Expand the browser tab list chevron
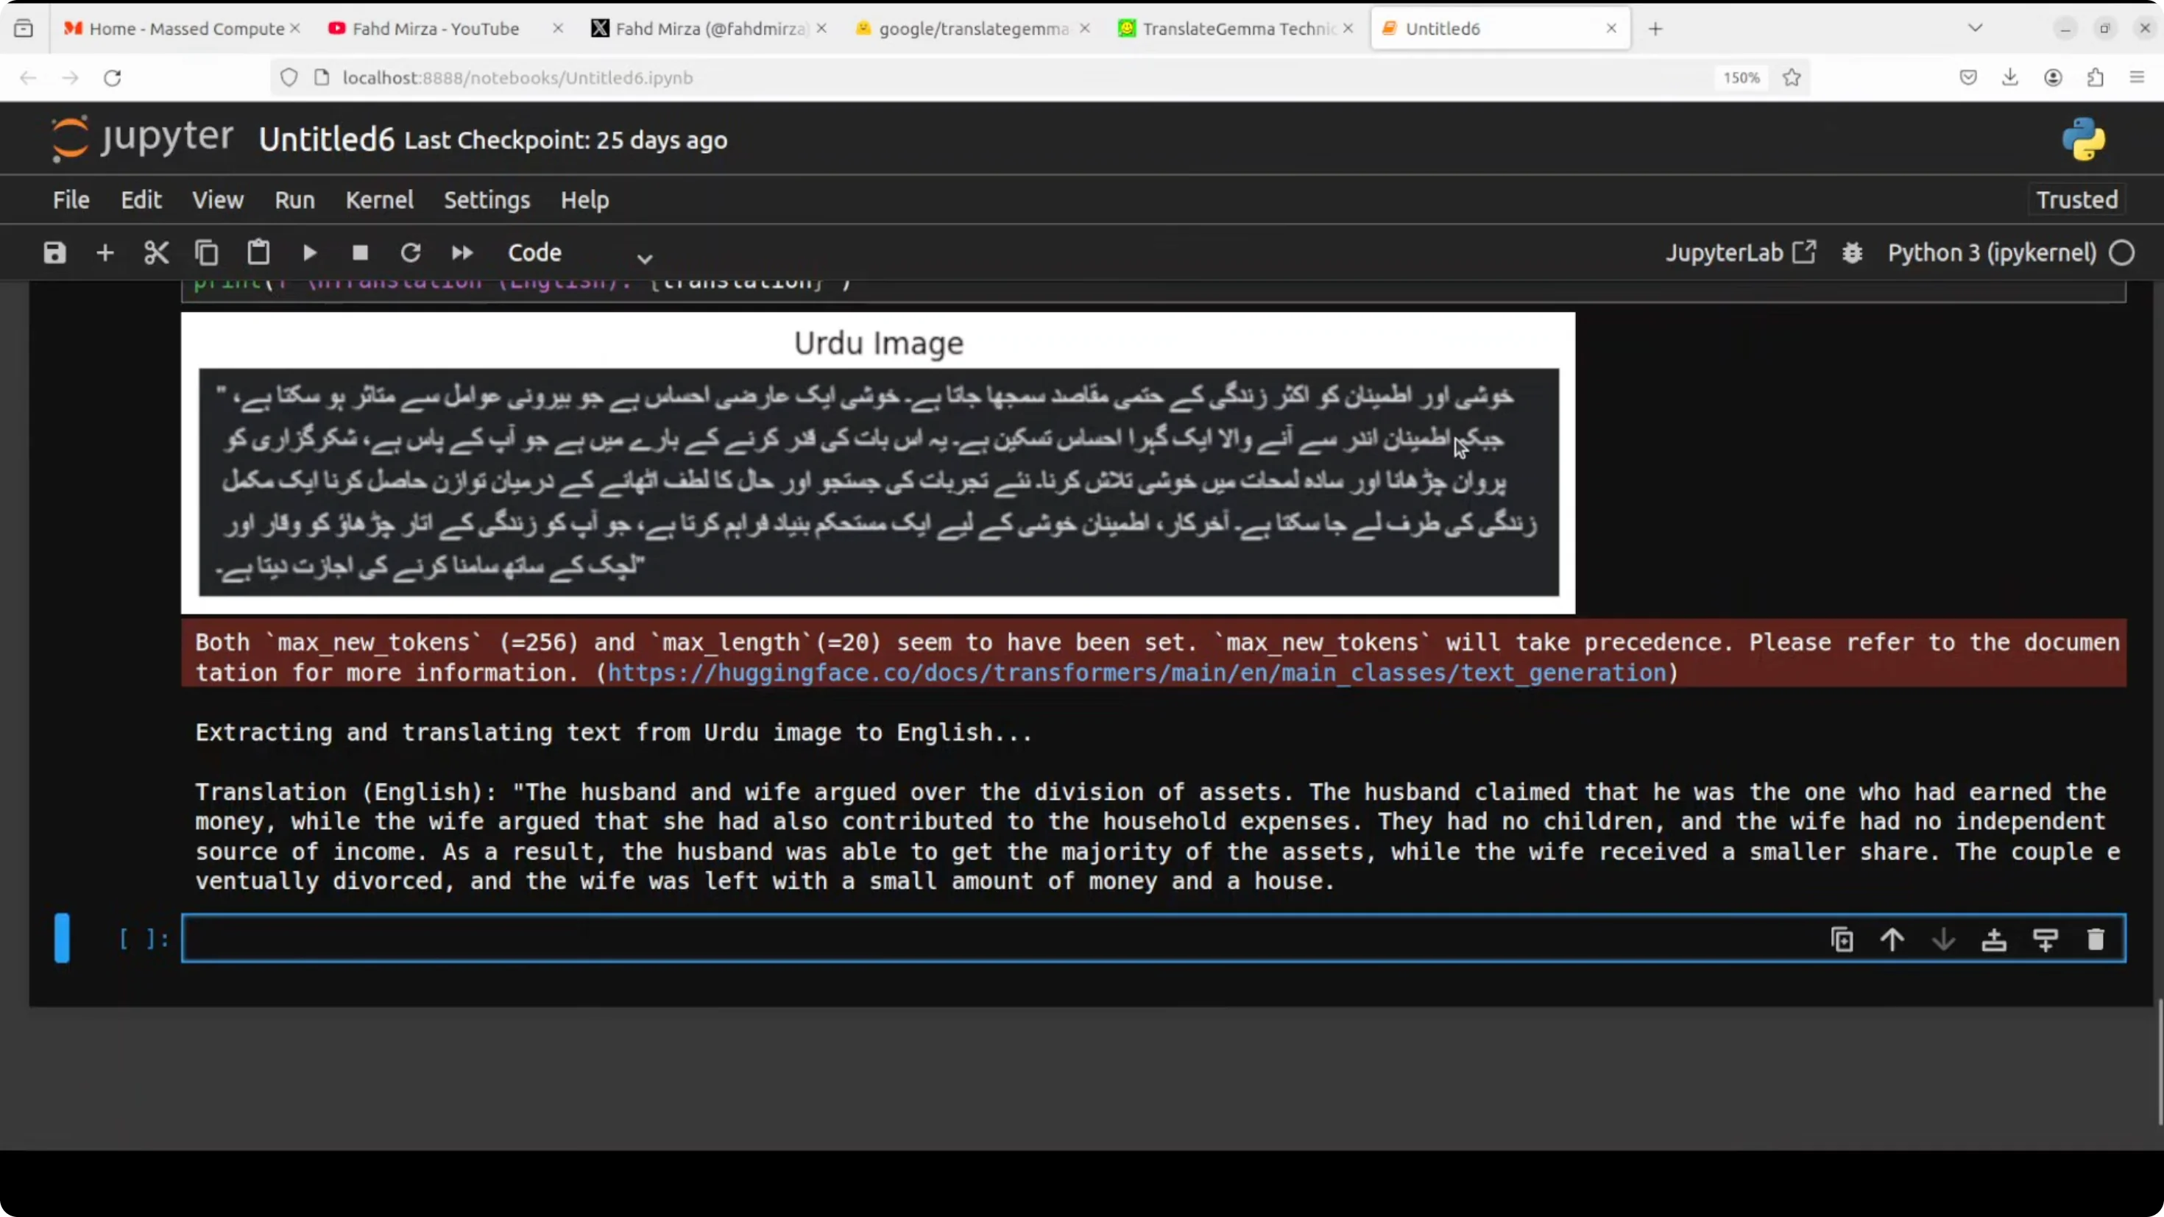2164x1217 pixels. 1975,29
